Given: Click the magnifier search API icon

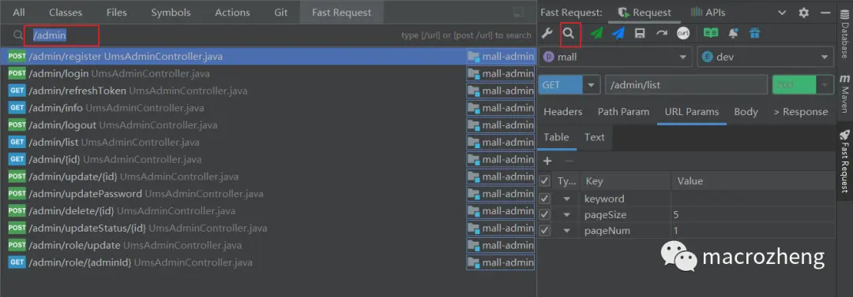Looking at the screenshot, I should (x=569, y=34).
